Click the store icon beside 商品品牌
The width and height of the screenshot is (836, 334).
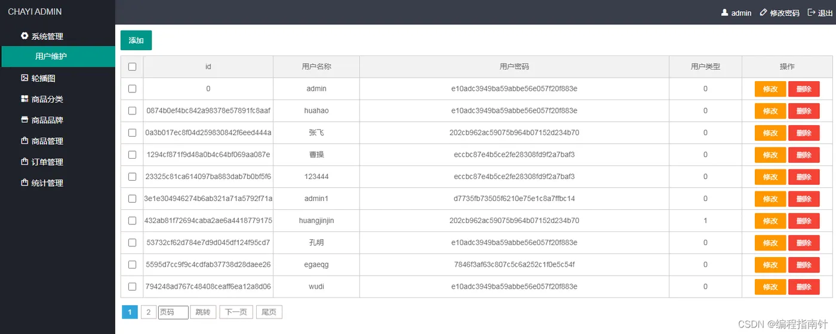24,120
